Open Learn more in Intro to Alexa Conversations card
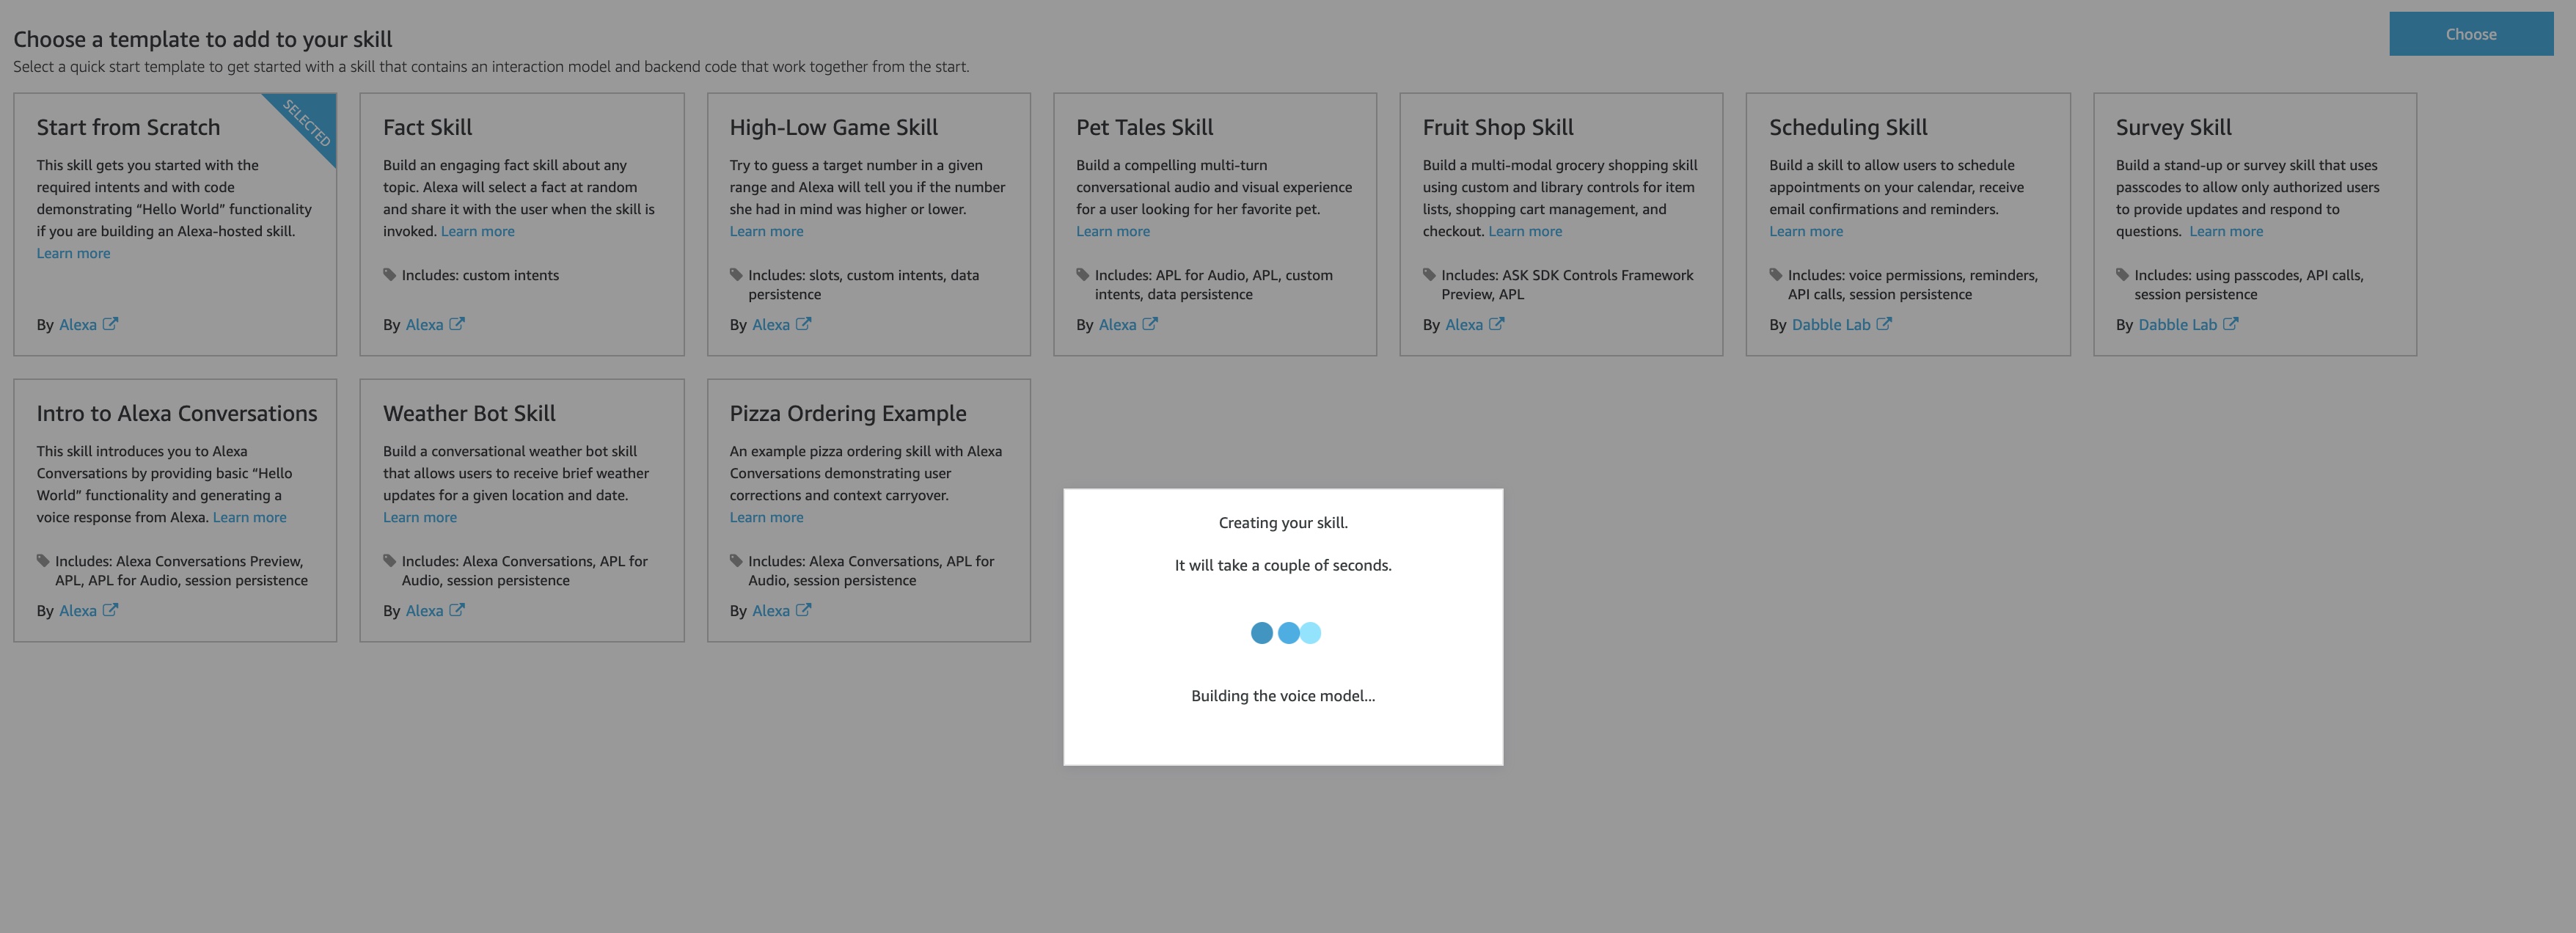Screen dimensions: 2576x933 249,518
